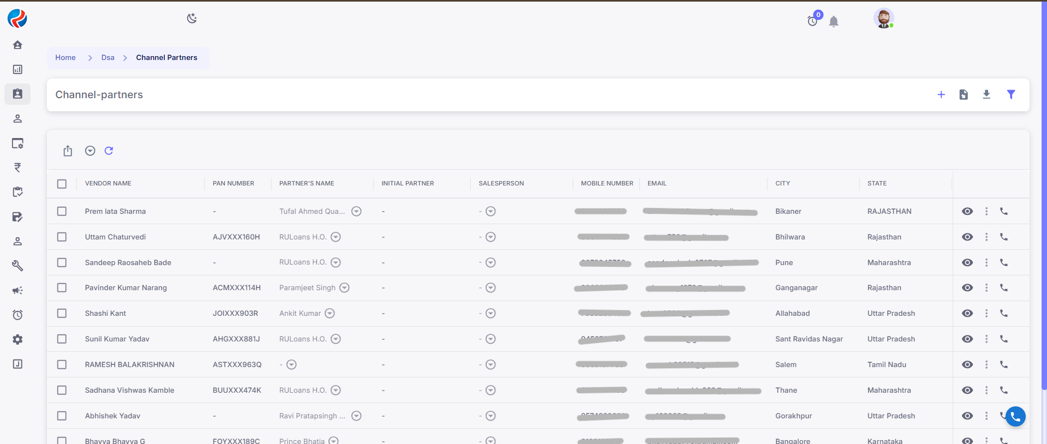This screenshot has height=444, width=1047.
Task: Select the Prem lata Sharma row checkbox
Action: (62, 211)
